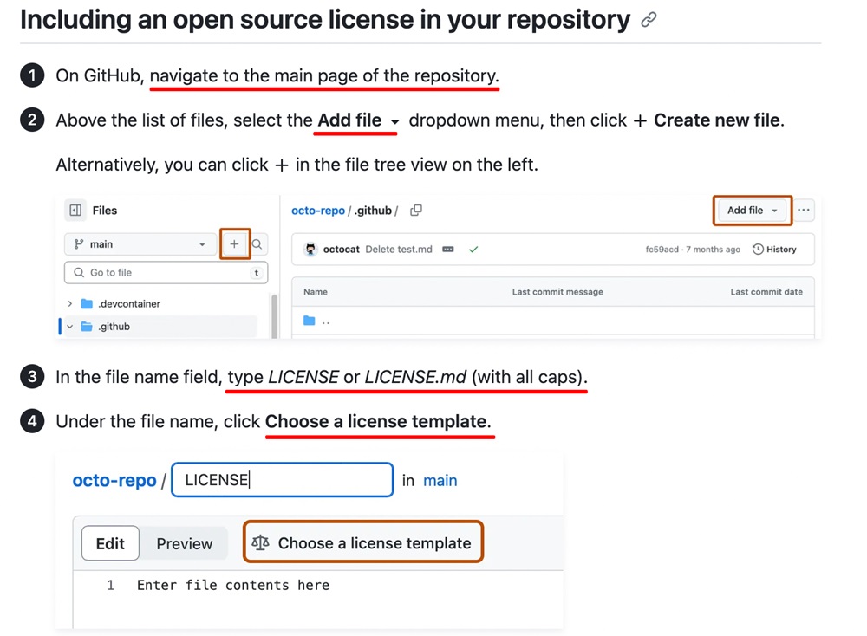Click the octocat avatar icon

click(x=310, y=250)
